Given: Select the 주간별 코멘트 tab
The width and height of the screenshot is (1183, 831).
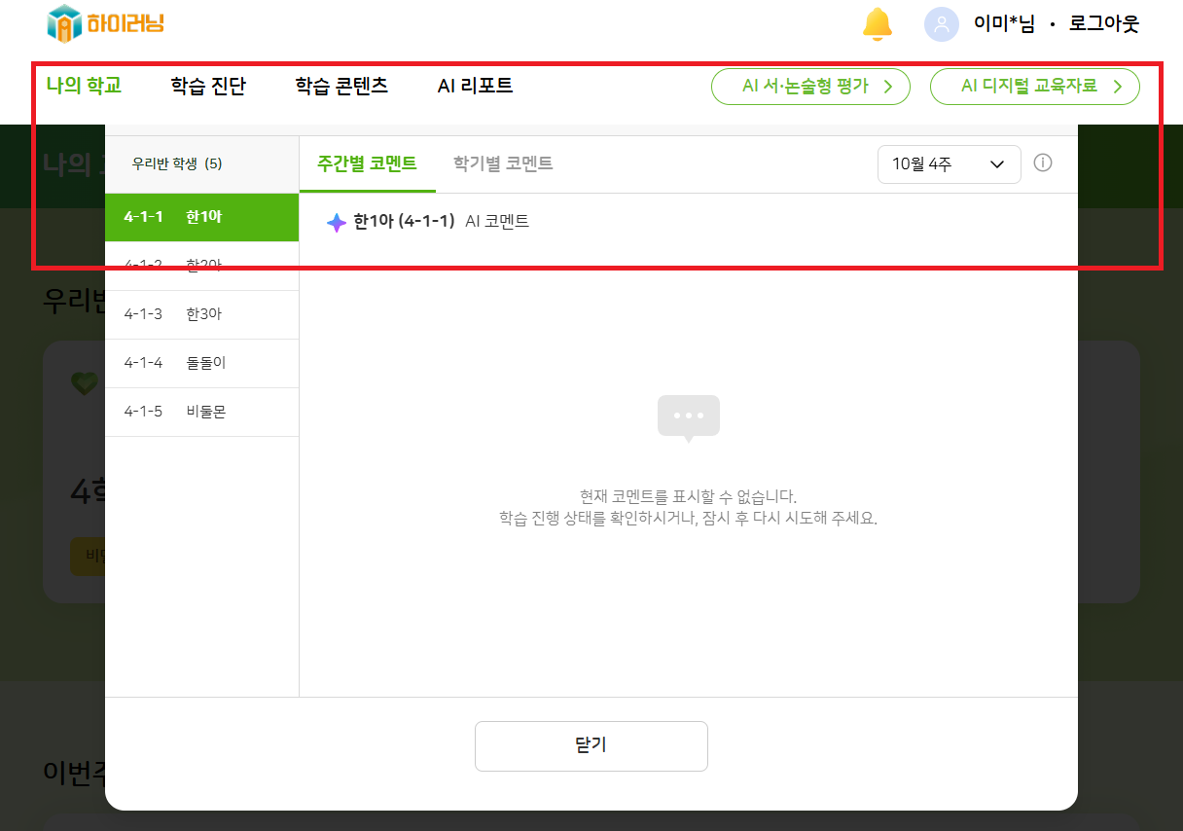Looking at the screenshot, I should click(367, 163).
